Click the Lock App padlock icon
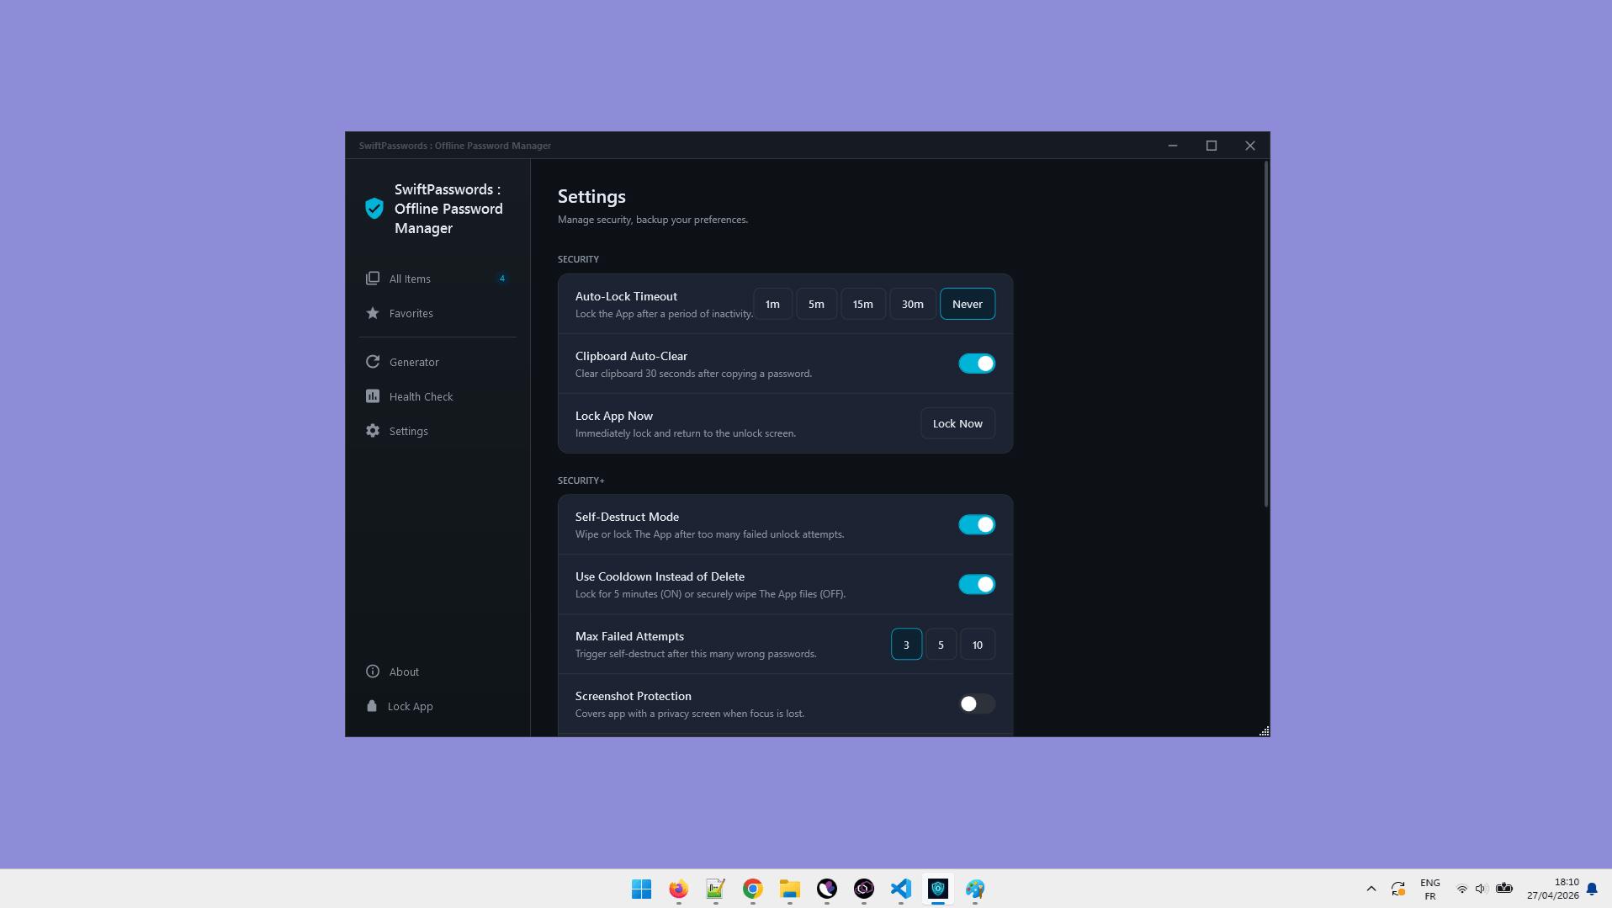This screenshot has height=908, width=1612. pos(372,706)
